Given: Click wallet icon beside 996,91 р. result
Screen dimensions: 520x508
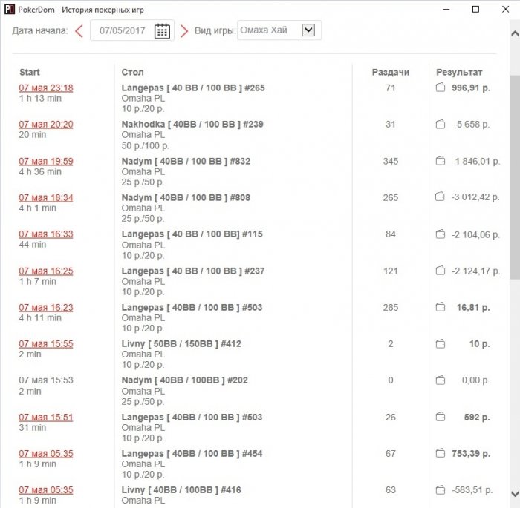Looking at the screenshot, I should click(x=440, y=88).
